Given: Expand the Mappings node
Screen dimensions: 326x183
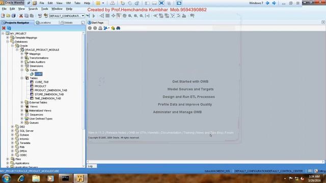Looking at the screenshot, I should pos(22,54).
